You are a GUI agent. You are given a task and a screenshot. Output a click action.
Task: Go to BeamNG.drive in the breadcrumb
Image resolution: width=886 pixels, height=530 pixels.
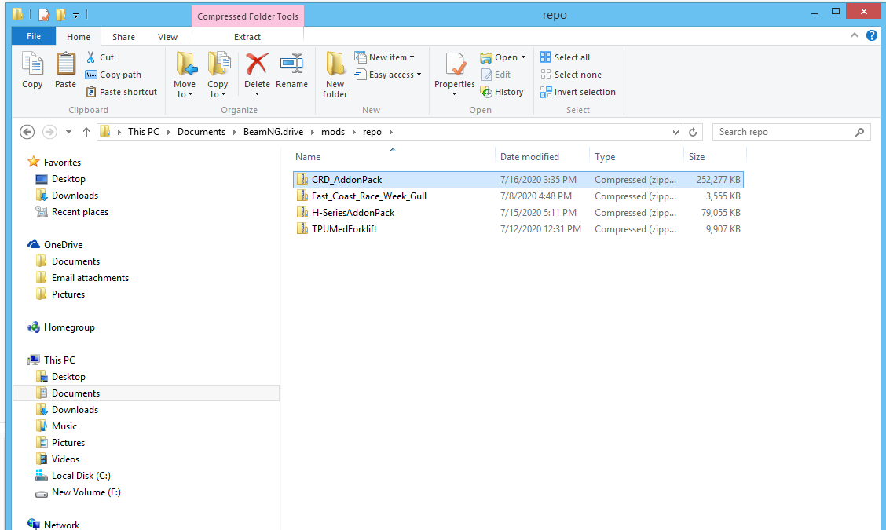click(x=273, y=132)
